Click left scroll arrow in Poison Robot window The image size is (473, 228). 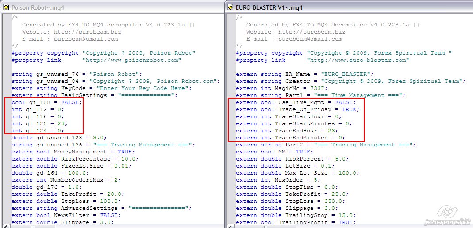6,226
